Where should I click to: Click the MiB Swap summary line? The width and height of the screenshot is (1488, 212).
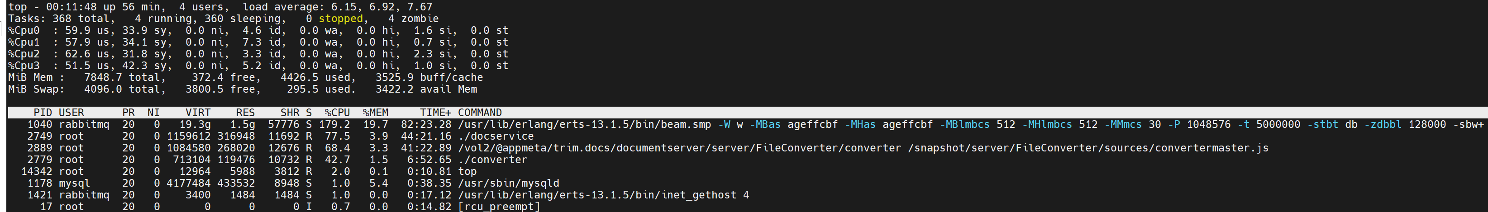pyautogui.click(x=243, y=90)
